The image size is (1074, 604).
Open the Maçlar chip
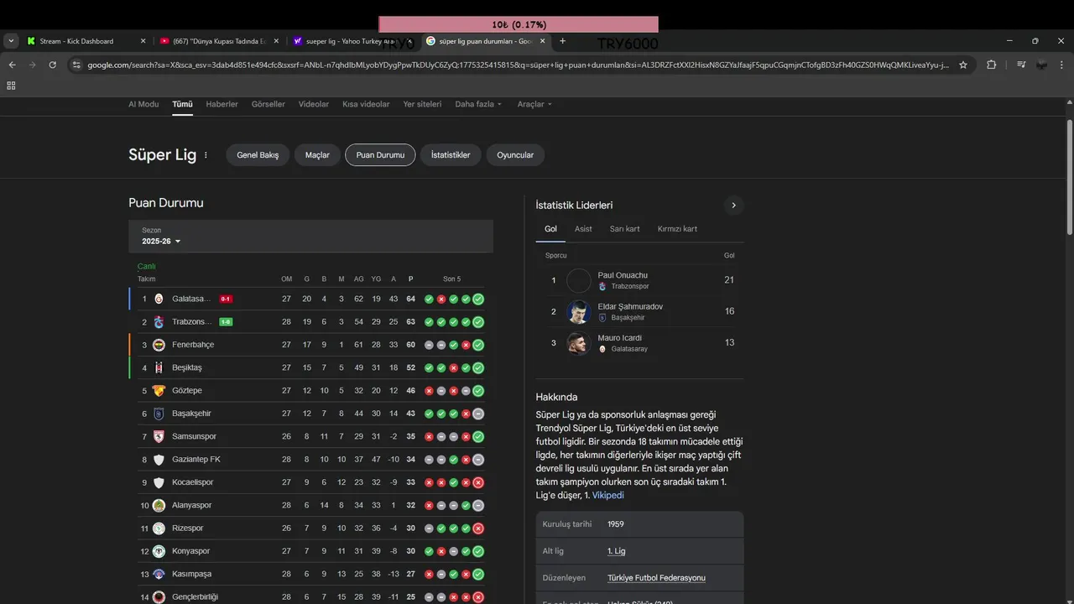(x=317, y=155)
